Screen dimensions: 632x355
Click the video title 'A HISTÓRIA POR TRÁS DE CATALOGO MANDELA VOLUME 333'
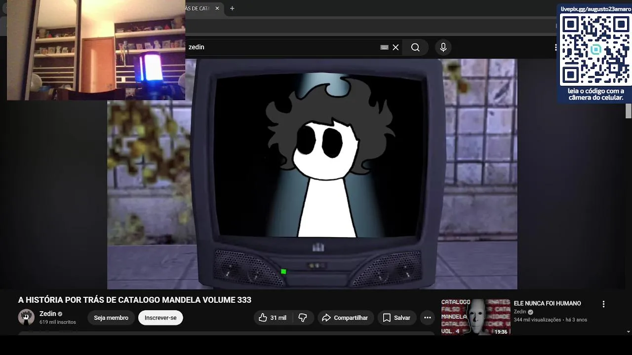135,300
